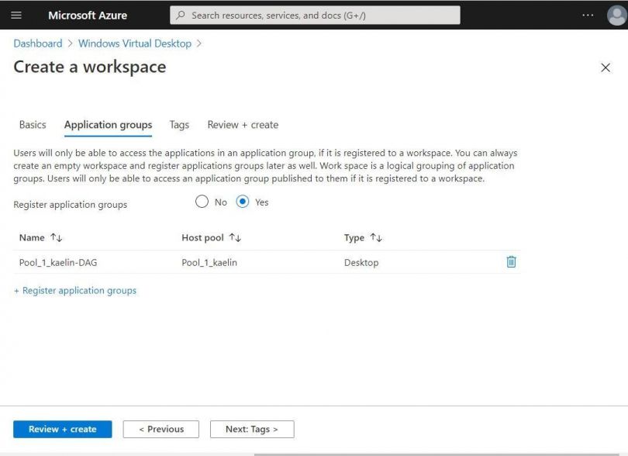This screenshot has width=628, height=456.
Task: Open the portal hamburger menu
Action: [16, 16]
